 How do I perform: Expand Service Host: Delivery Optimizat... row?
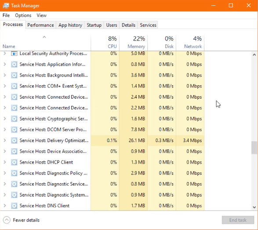coord(5,140)
